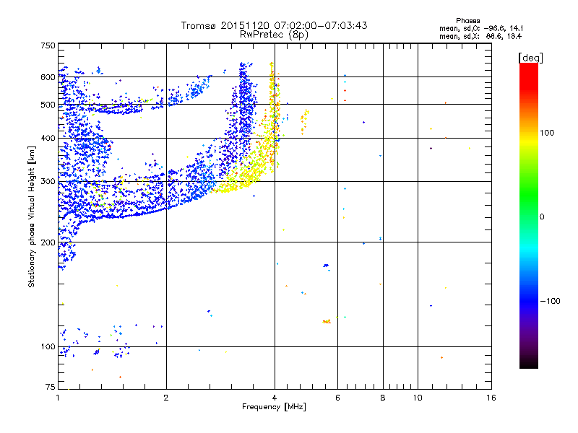This screenshot has height=433, width=578.
Task: Click the x-axis tick label '6'
Action: 337,398
